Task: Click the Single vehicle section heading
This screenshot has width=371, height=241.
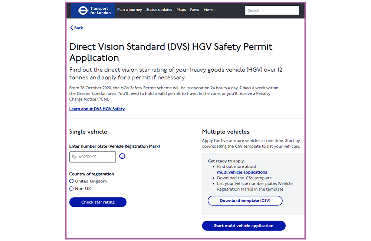Action: [x=88, y=132]
